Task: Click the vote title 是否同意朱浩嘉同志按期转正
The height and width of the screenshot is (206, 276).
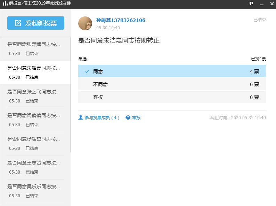Action: [x=119, y=40]
